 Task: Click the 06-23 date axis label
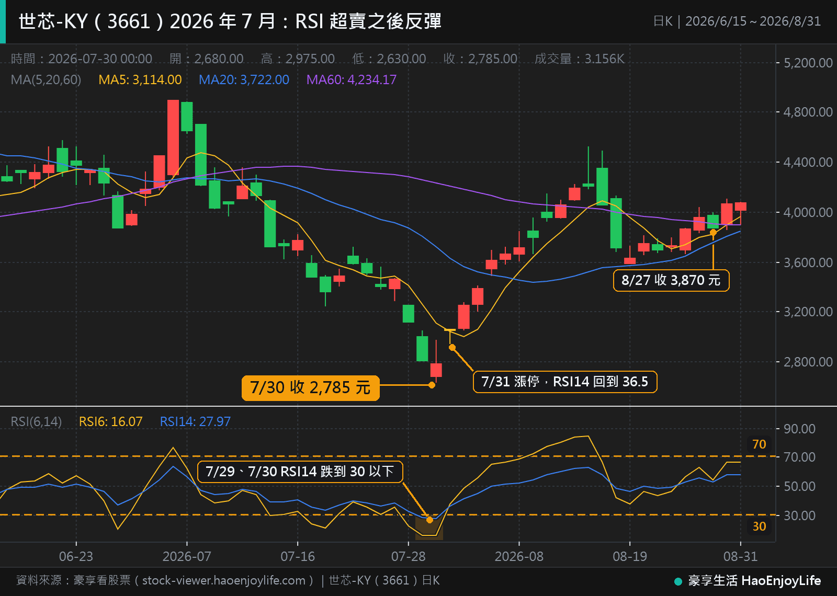click(x=76, y=556)
